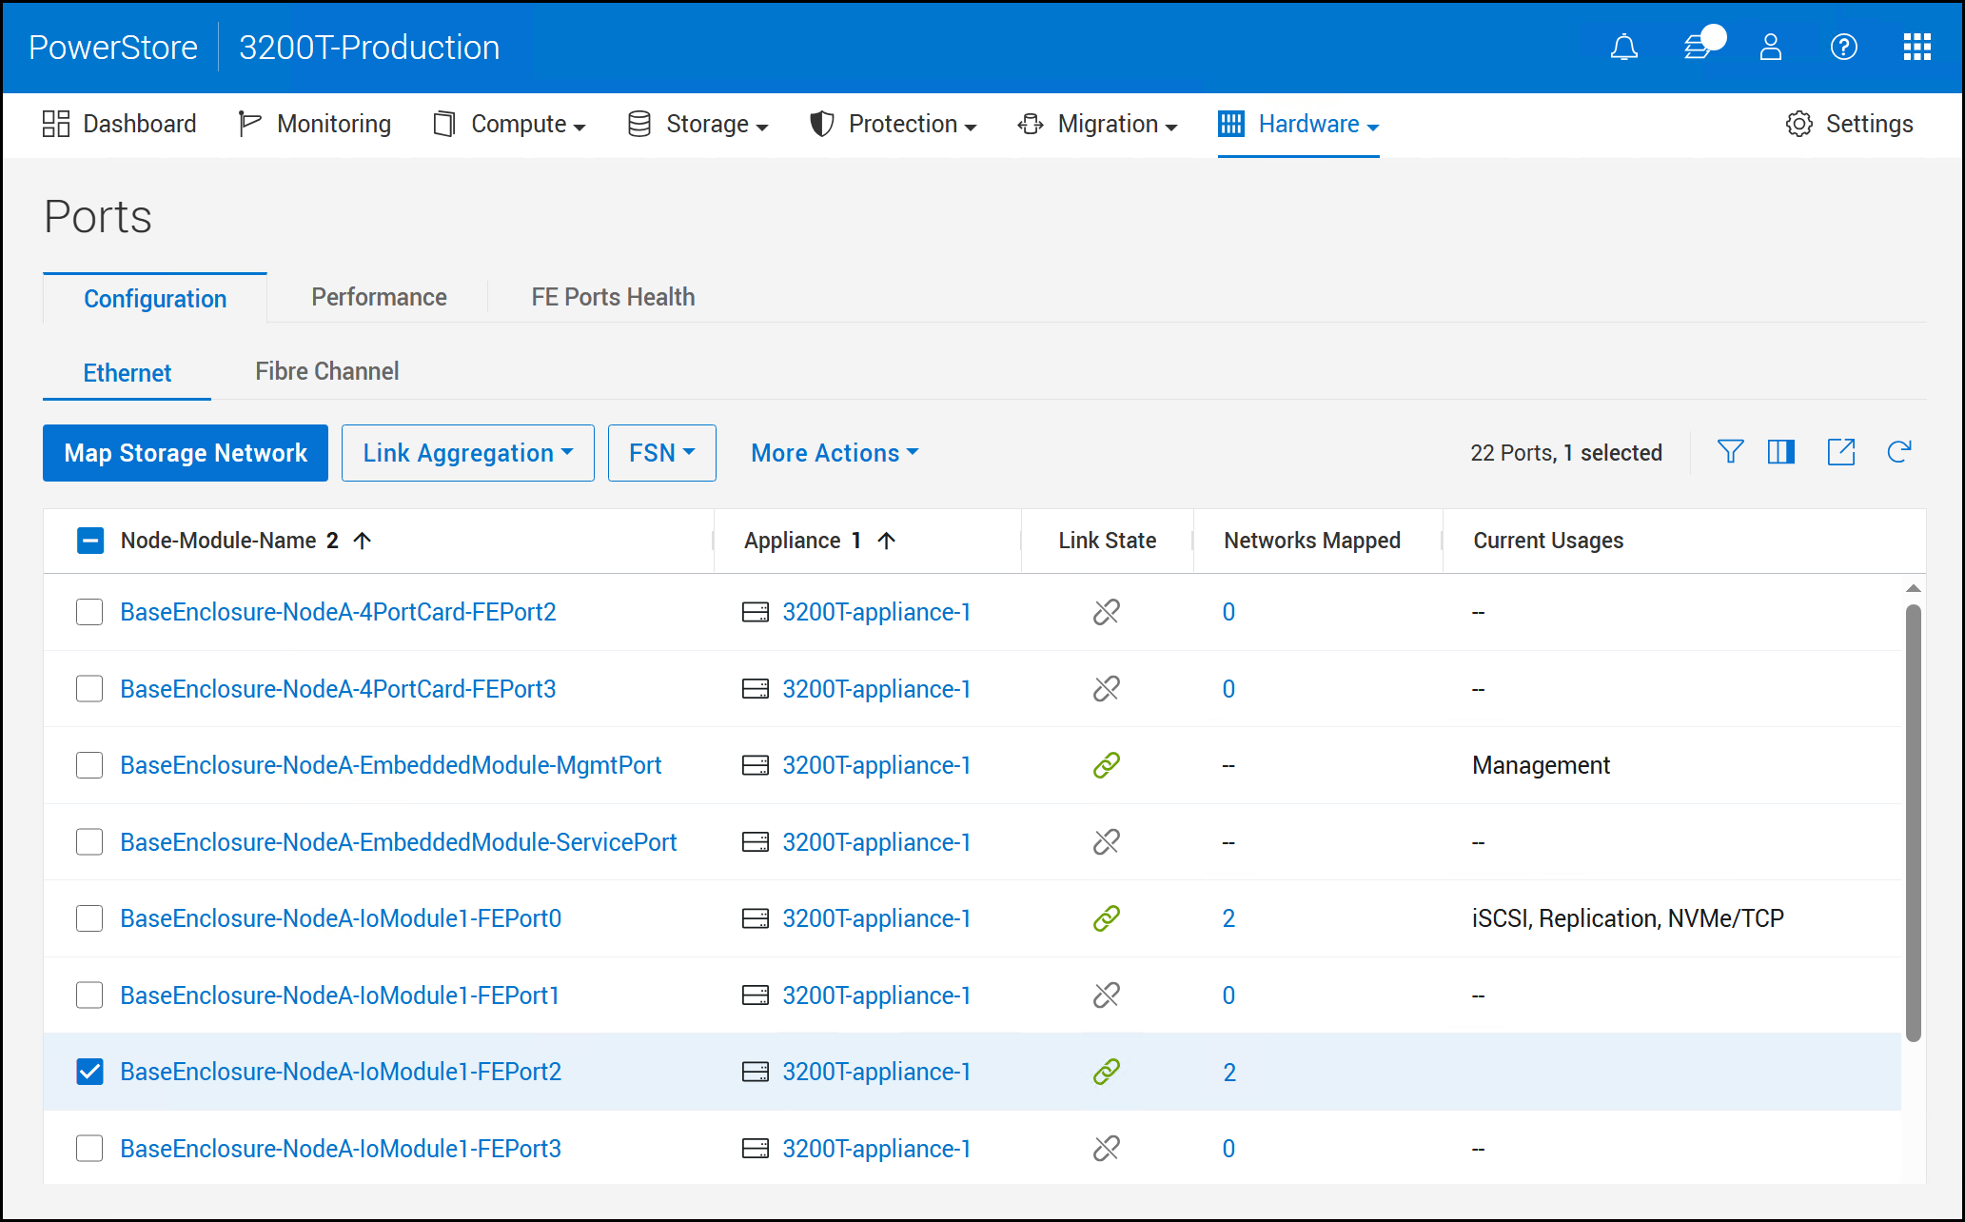Click sort arrow on Node-Module-Name column
1965x1222 pixels.
click(x=362, y=541)
